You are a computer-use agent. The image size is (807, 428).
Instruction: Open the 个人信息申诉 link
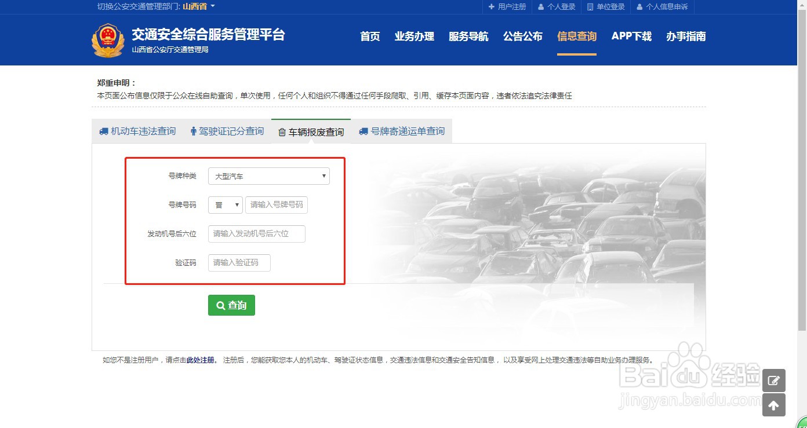[662, 7]
